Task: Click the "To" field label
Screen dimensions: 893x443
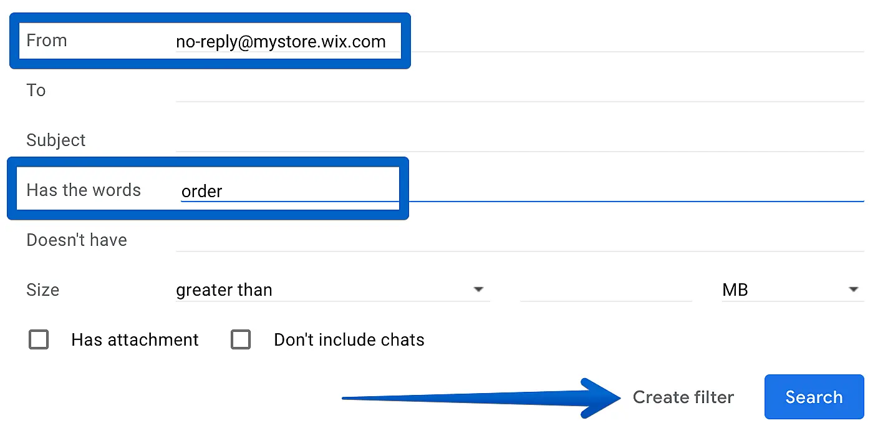Action: tap(36, 90)
